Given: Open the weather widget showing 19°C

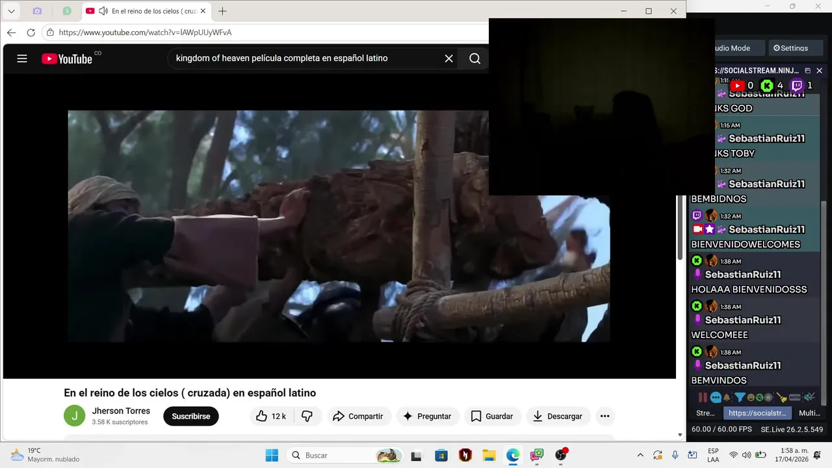Looking at the screenshot, I should click(45, 455).
